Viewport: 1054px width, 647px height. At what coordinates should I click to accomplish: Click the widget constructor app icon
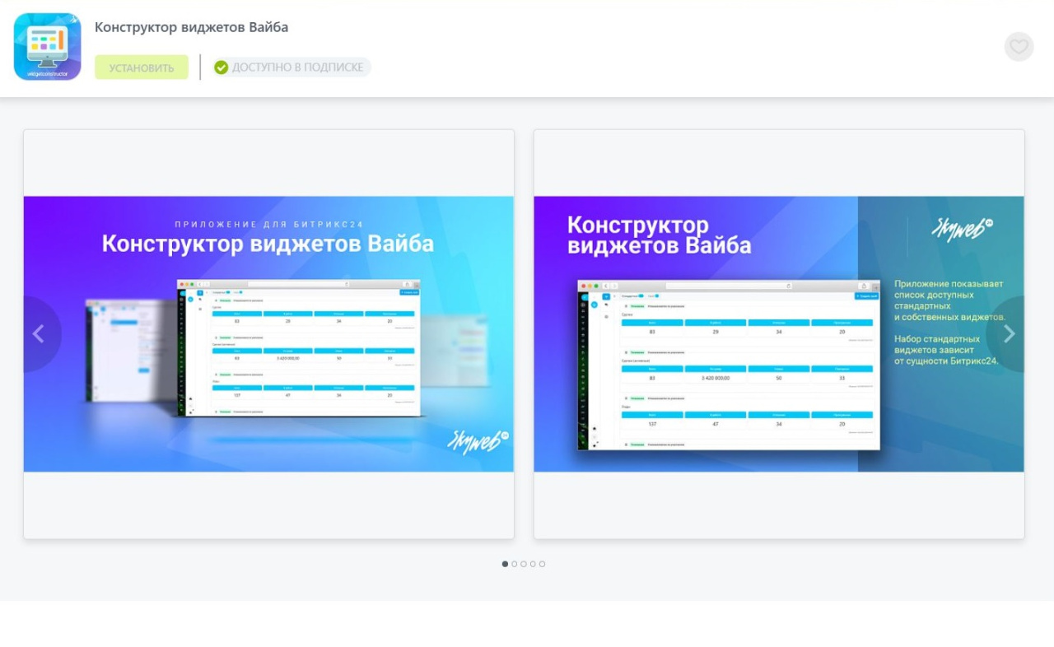point(47,47)
